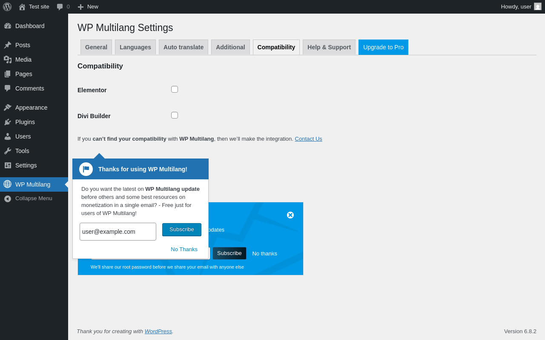
Task: Open the Plugins menu item
Action: pyautogui.click(x=34, y=122)
